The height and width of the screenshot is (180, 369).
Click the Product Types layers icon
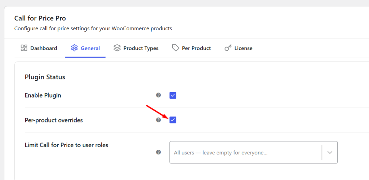point(117,48)
